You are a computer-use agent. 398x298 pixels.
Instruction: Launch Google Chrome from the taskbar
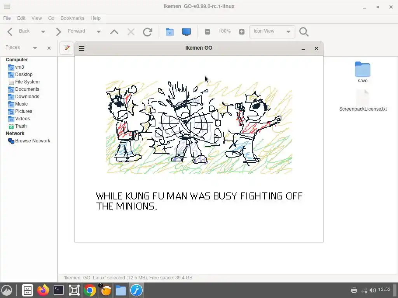(x=90, y=290)
